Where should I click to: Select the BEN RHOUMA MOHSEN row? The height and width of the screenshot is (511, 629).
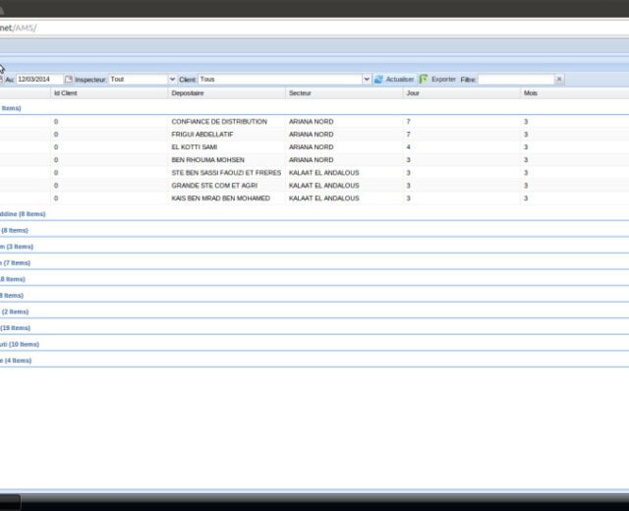(207, 160)
